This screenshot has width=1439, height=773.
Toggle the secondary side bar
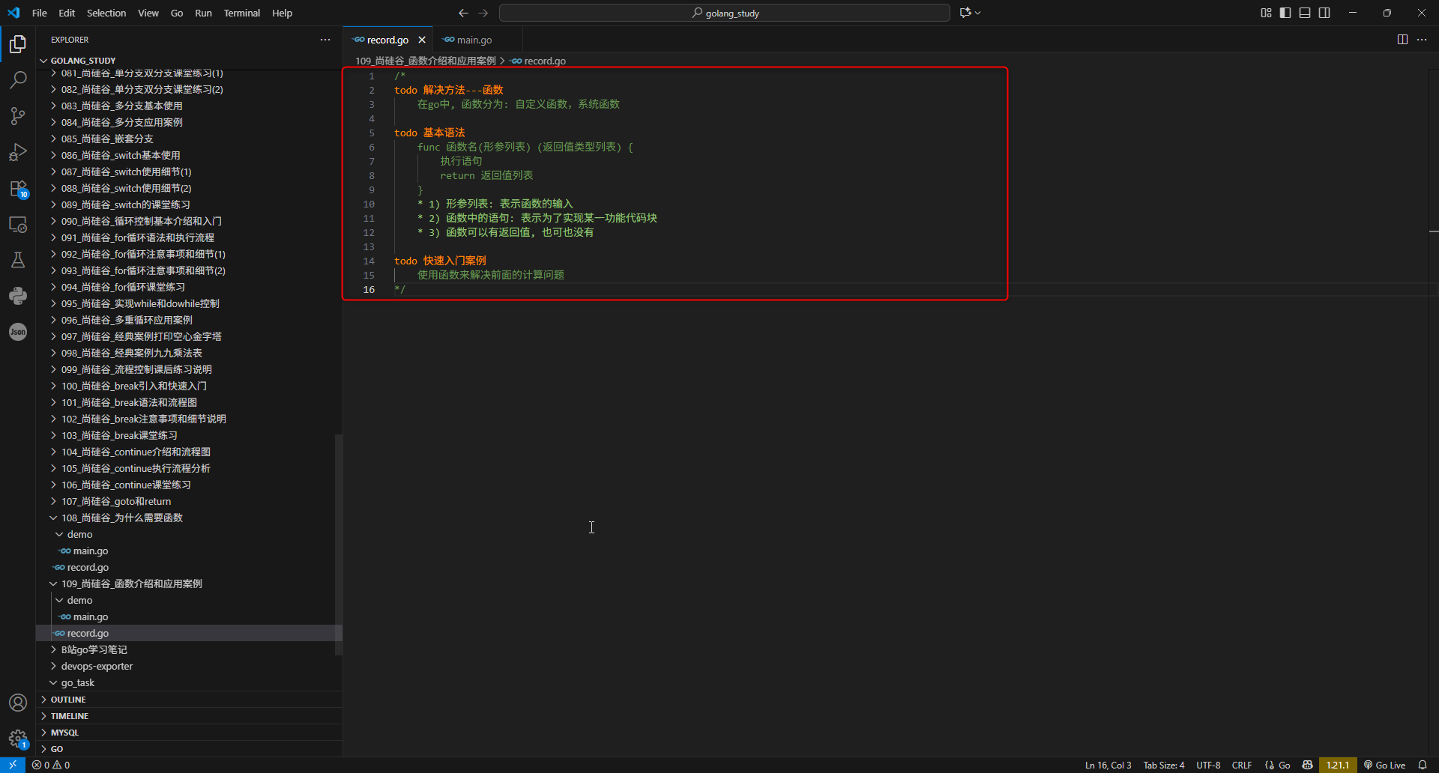click(x=1324, y=13)
